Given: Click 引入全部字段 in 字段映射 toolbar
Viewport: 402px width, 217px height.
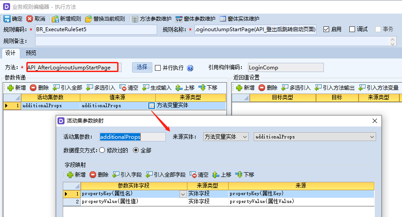Looking at the screenshot, I should pyautogui.click(x=149, y=174).
